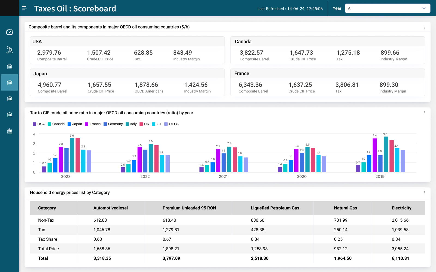436x272 pixels.
Task: Click the Natural Gas column header
Action: click(x=345, y=208)
